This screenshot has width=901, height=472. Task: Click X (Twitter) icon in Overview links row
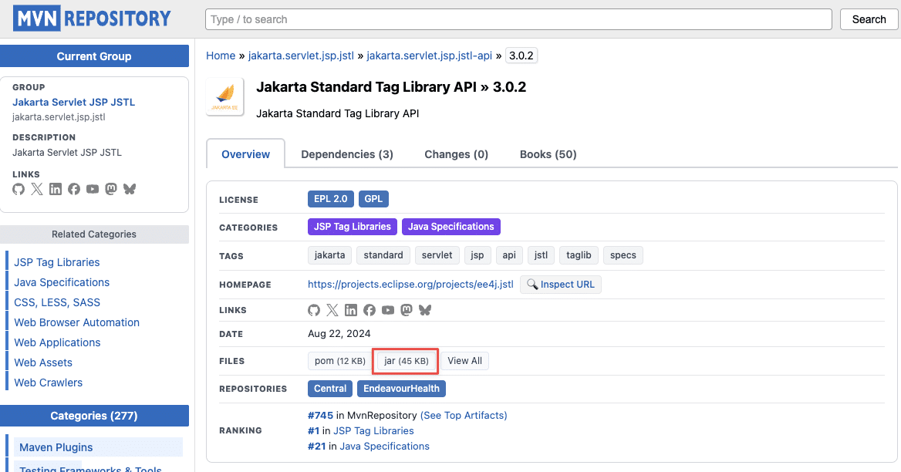coord(332,310)
